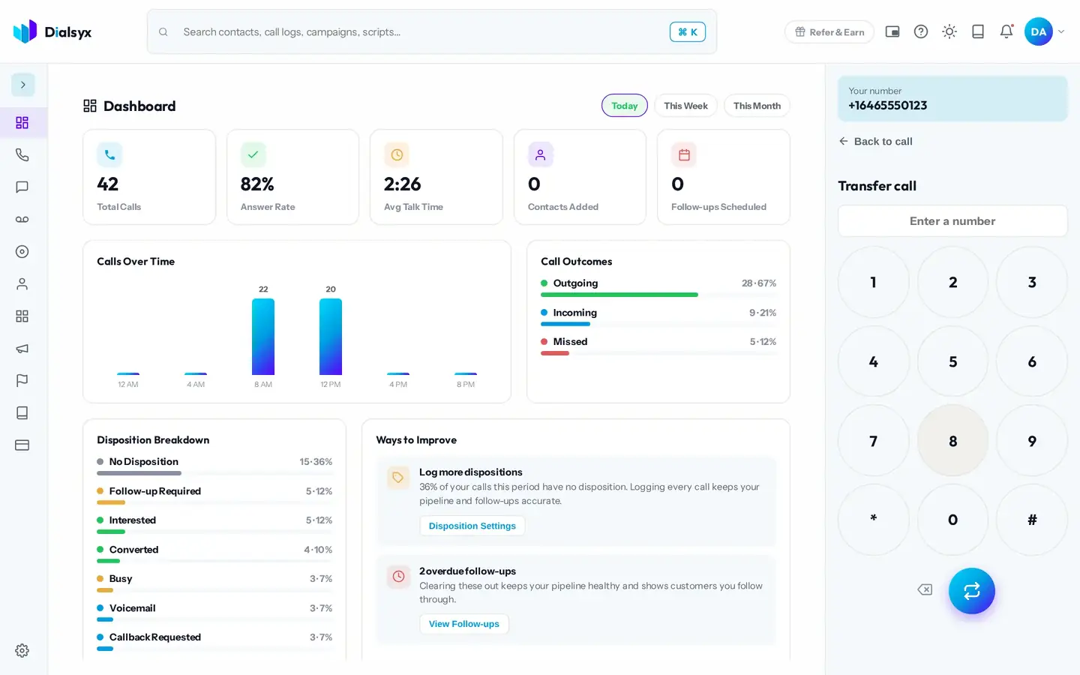Click the Enter a number field
The height and width of the screenshot is (675, 1080).
pos(952,221)
